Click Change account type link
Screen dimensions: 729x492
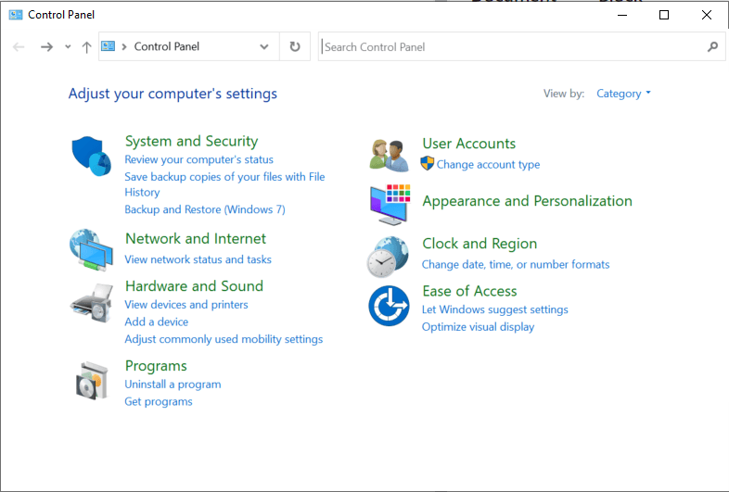pos(488,165)
